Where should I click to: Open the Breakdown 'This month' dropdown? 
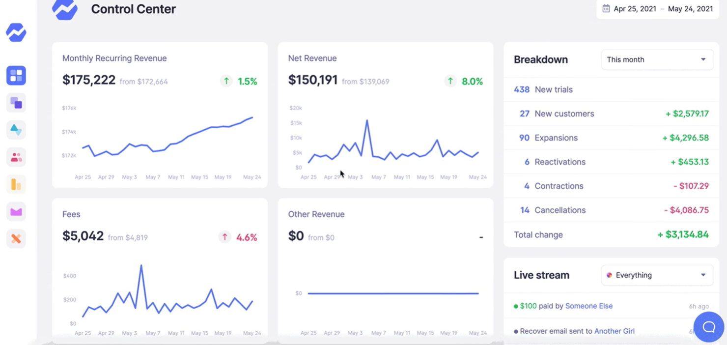[657, 59]
